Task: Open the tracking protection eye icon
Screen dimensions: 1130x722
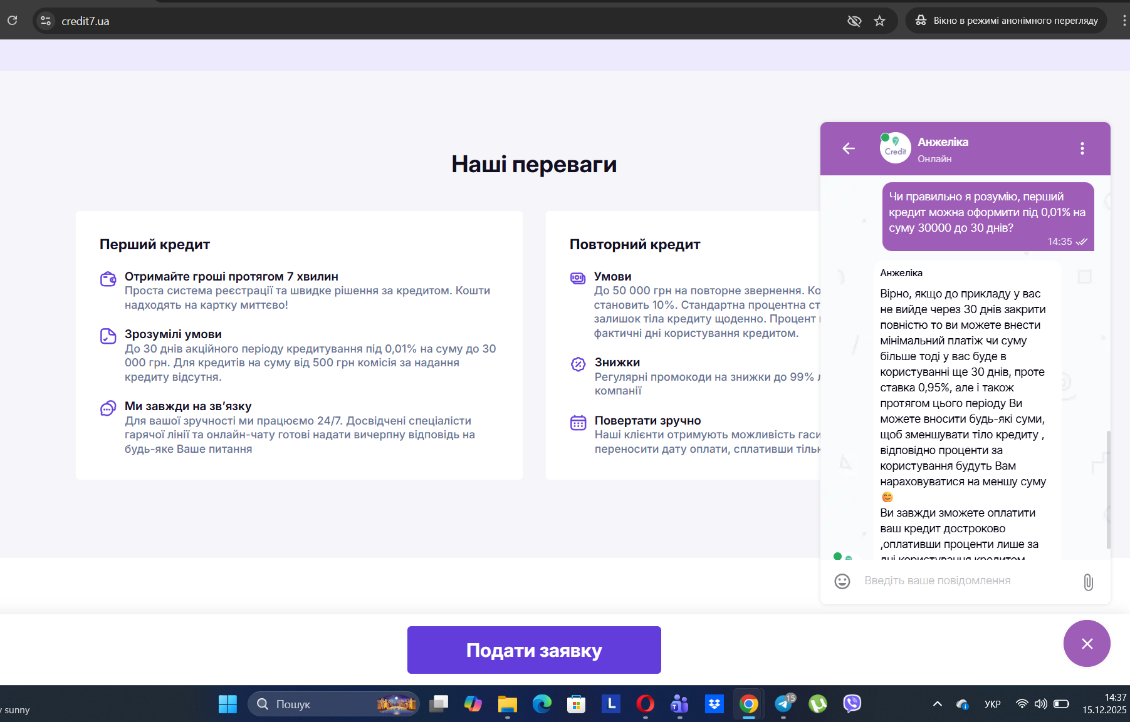Action: coord(854,21)
